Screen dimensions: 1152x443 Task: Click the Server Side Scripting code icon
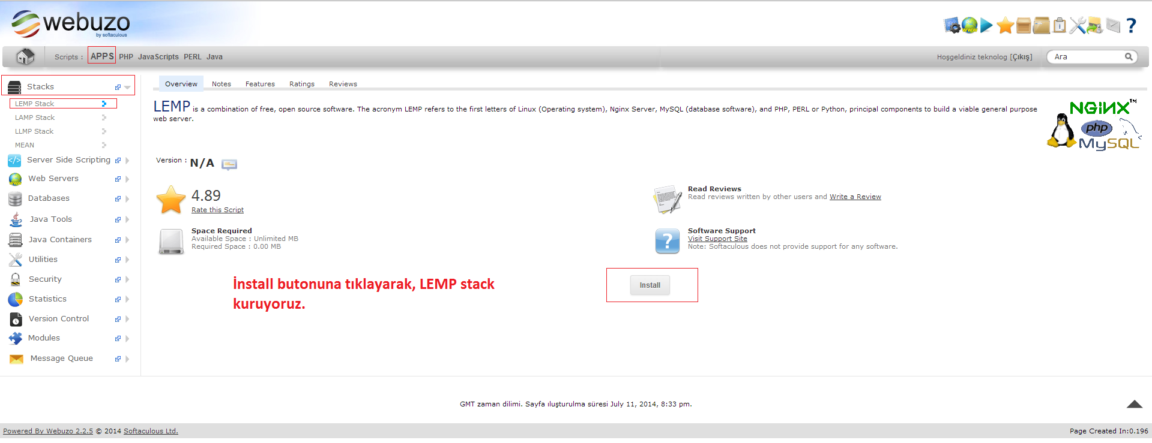[14, 160]
